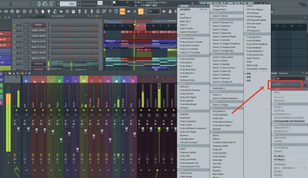The width and height of the screenshot is (308, 178).
Task: Mute the Hyper D..ick #2 channel LED
Action: [14, 42]
